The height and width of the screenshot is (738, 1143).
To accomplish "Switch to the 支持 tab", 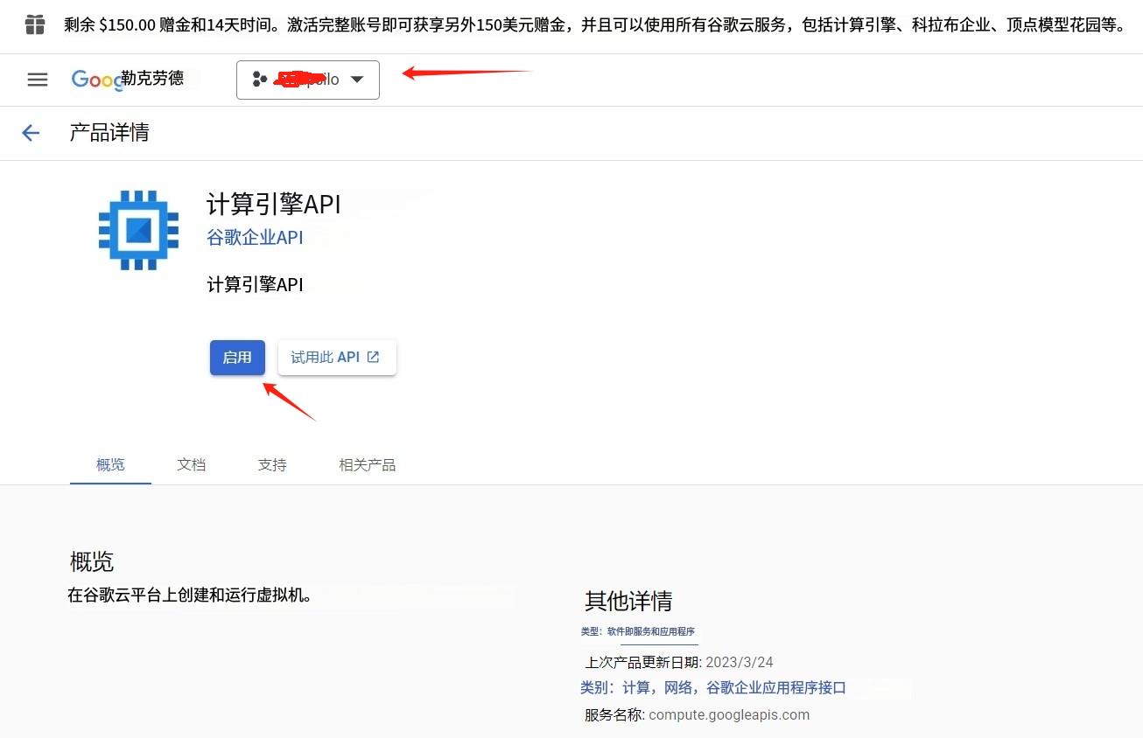I will click(x=272, y=465).
